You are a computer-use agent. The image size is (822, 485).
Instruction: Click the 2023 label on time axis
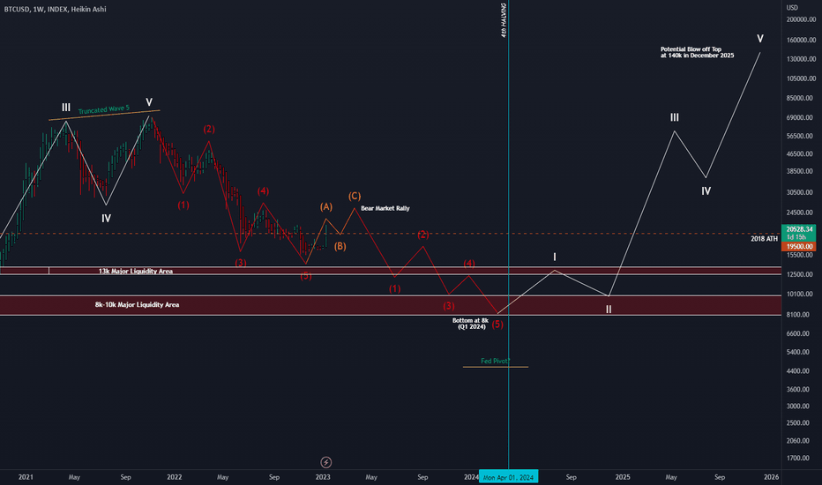[x=323, y=477]
